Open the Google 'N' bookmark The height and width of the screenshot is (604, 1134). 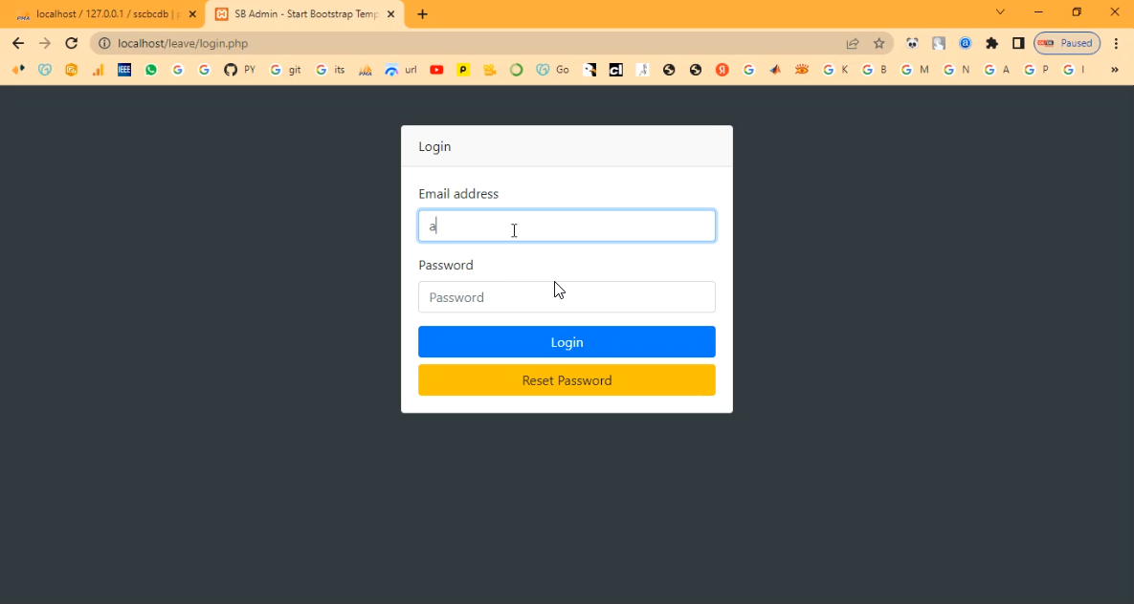(956, 70)
